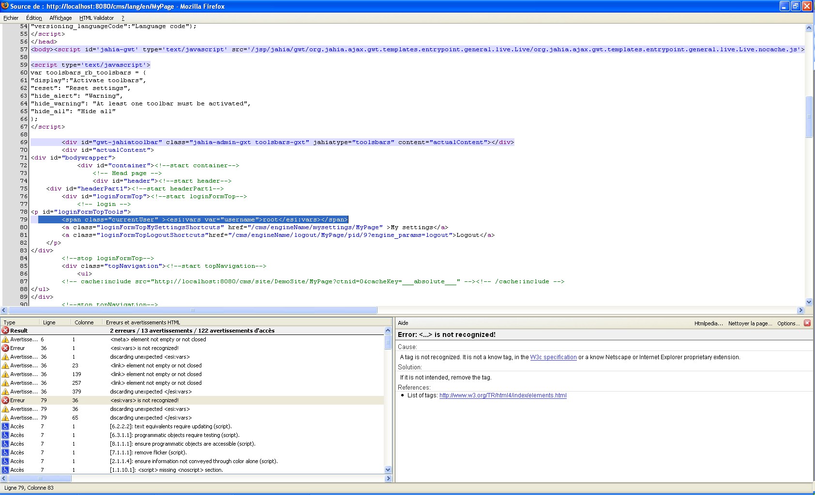Select 'missing <noscript> section' row
This screenshot has width=815, height=495.
[x=192, y=470]
